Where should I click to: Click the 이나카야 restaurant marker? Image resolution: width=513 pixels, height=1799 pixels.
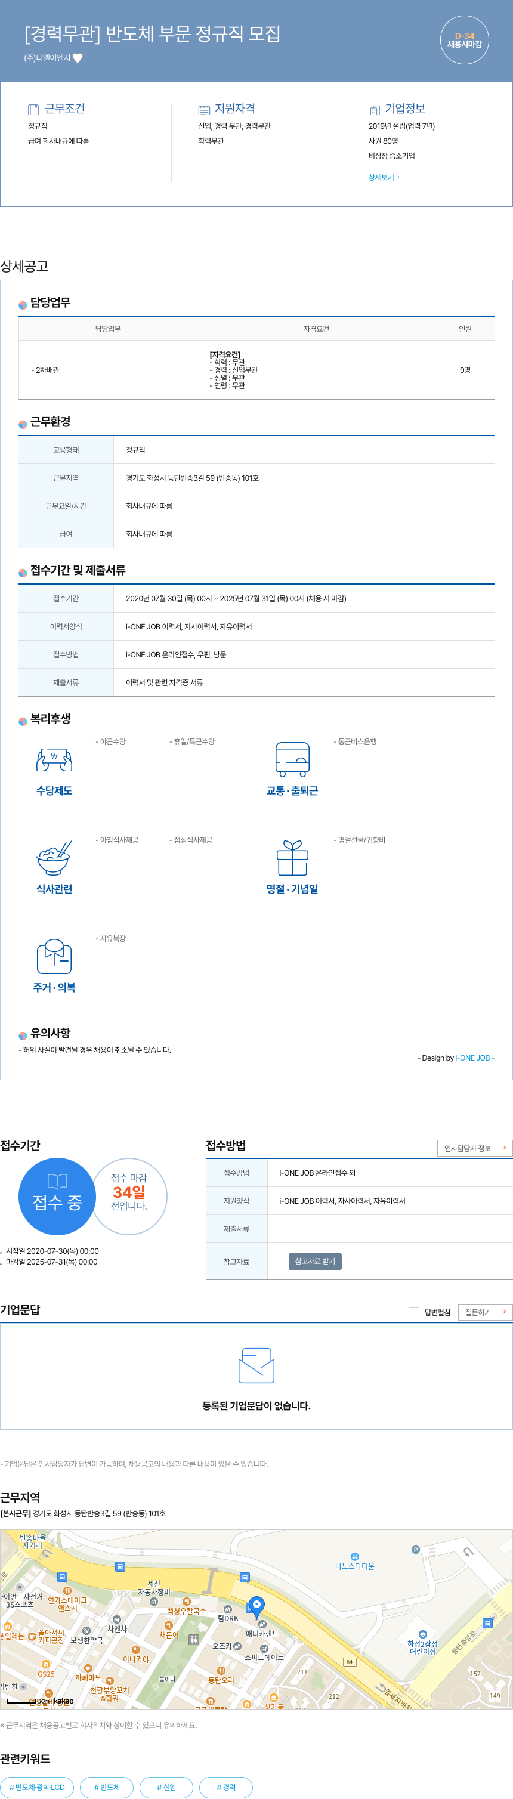coord(135,1649)
